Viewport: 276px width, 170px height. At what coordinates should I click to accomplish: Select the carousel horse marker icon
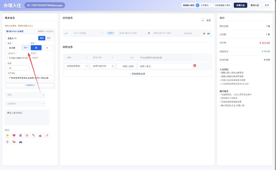[x=14, y=142]
